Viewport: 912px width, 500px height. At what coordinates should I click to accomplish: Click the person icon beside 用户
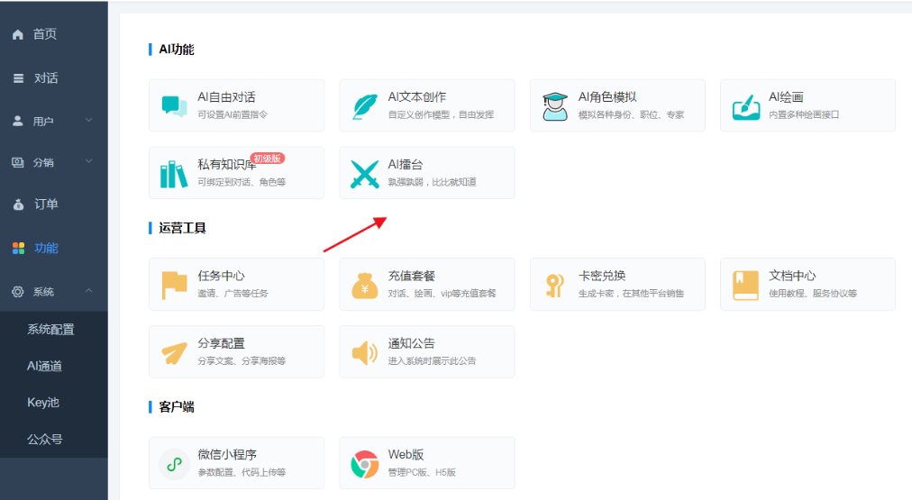[18, 121]
